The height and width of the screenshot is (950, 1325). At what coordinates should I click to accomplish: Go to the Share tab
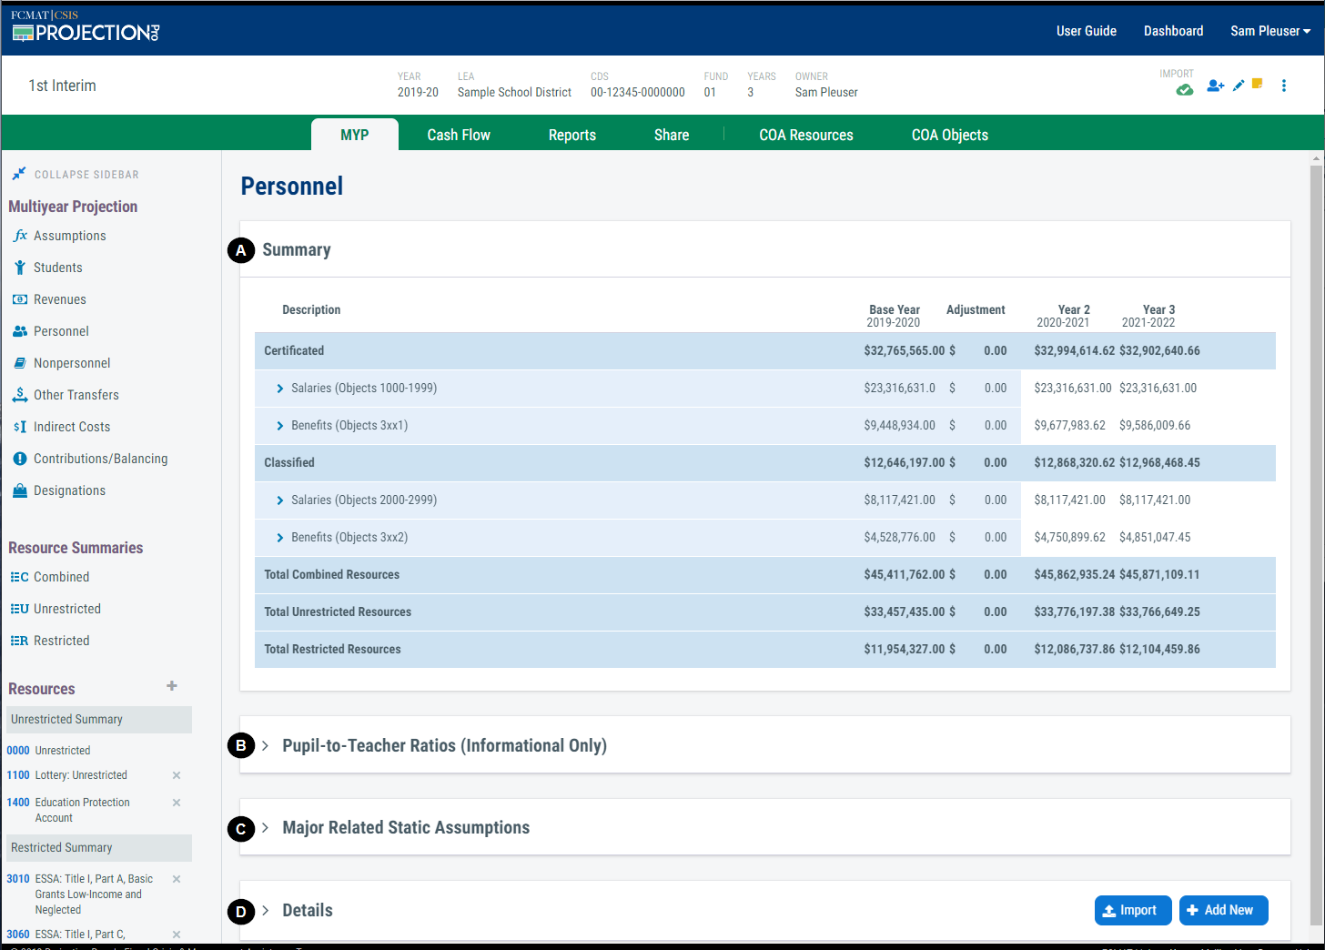coord(672,135)
